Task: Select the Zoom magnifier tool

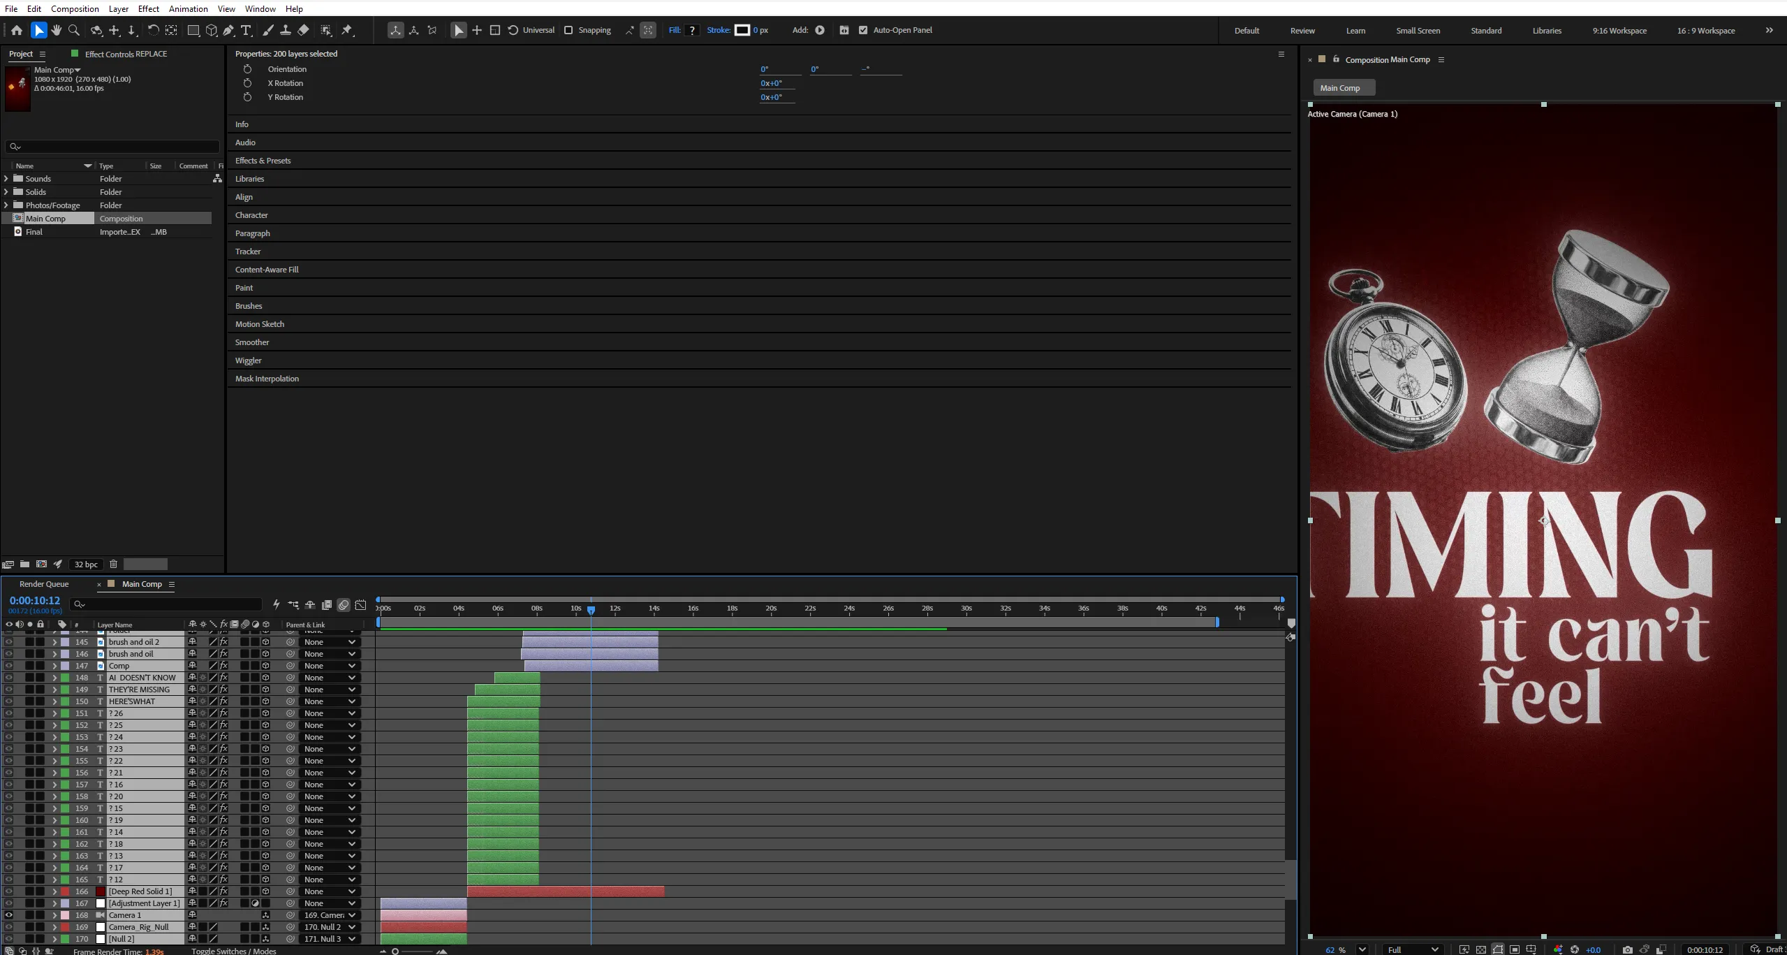Action: pos(74,30)
